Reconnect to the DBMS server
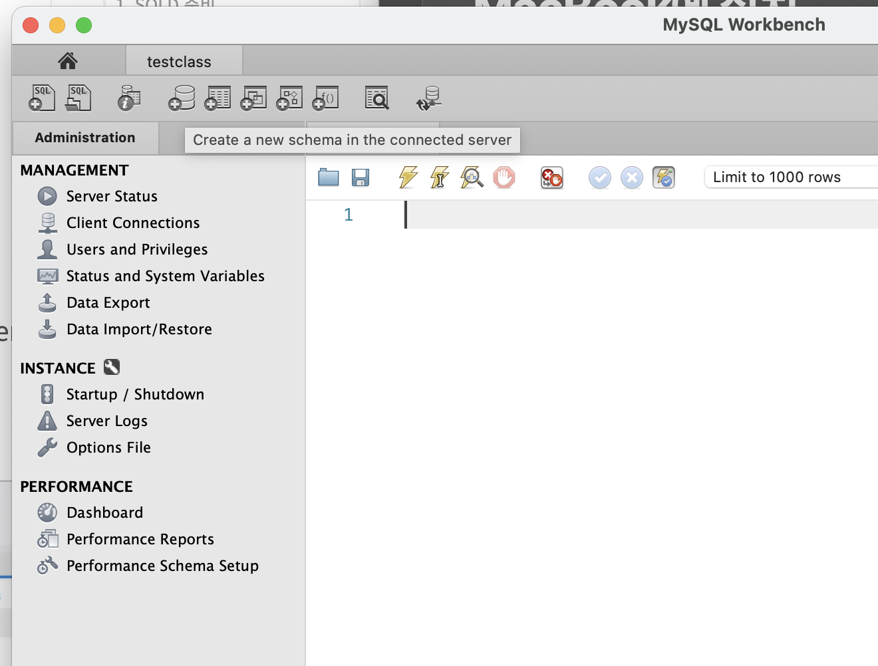Viewport: 878px width, 666px height. (x=428, y=97)
